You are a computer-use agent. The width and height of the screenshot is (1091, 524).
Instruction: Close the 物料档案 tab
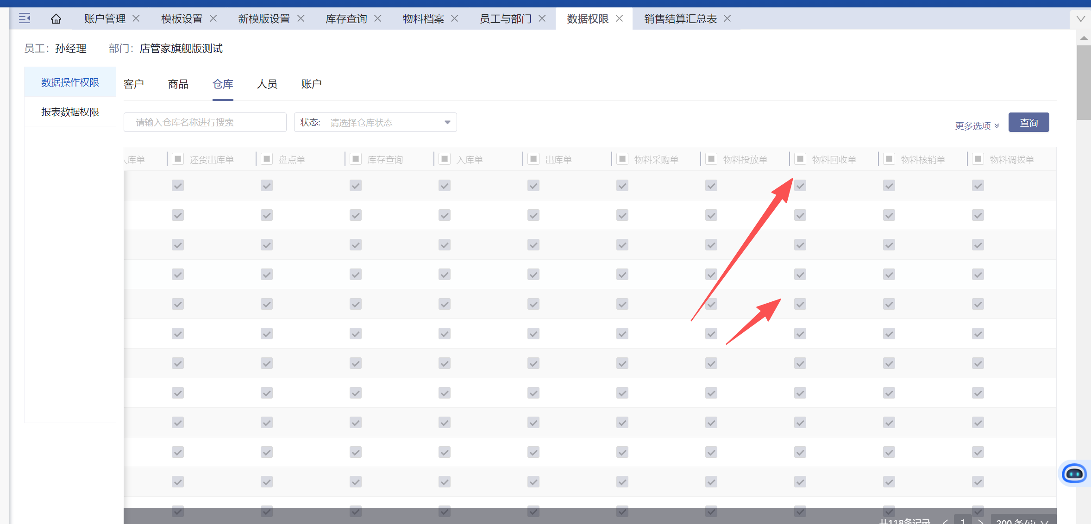[455, 19]
